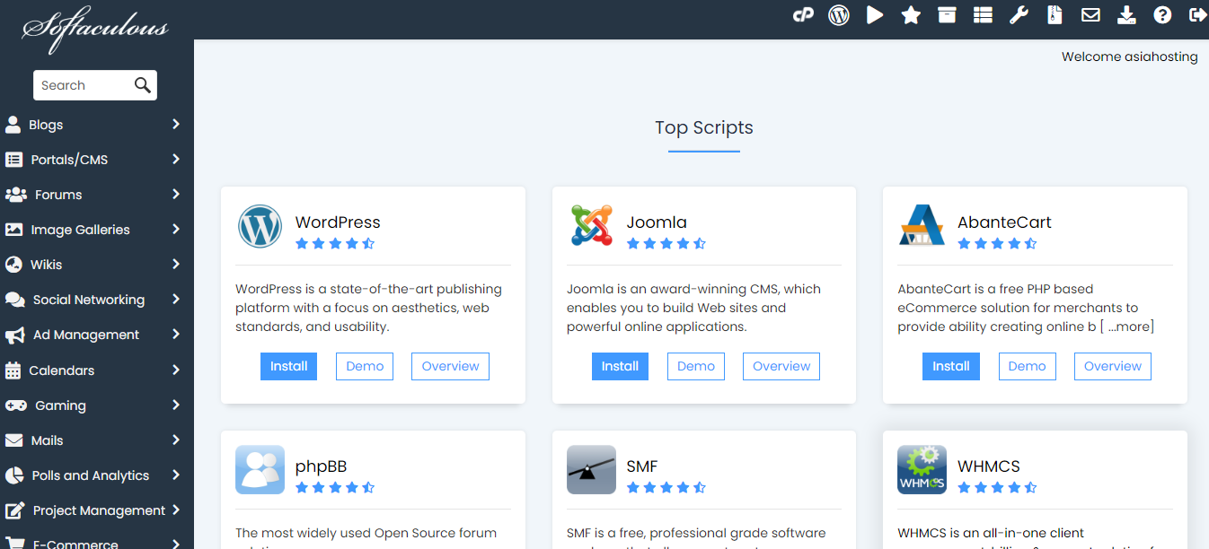
Task: Click the WHMCS logo
Action: [x=922, y=470]
